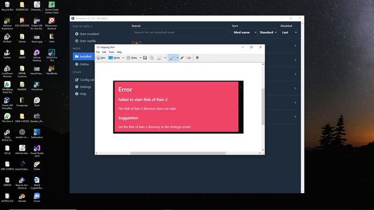Click the Snipping Tool vertical scrollbar
Image resolution: width=374 pixels, height=210 pixels.
263,107
